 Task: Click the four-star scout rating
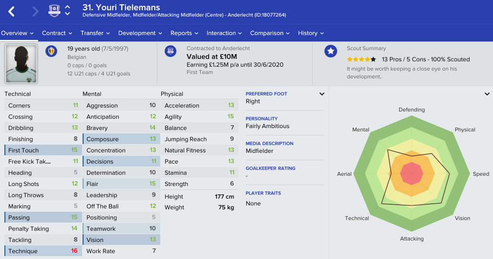(x=361, y=59)
